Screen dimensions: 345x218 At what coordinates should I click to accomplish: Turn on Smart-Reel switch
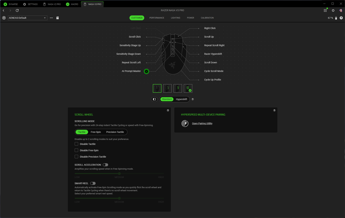pos(93,183)
